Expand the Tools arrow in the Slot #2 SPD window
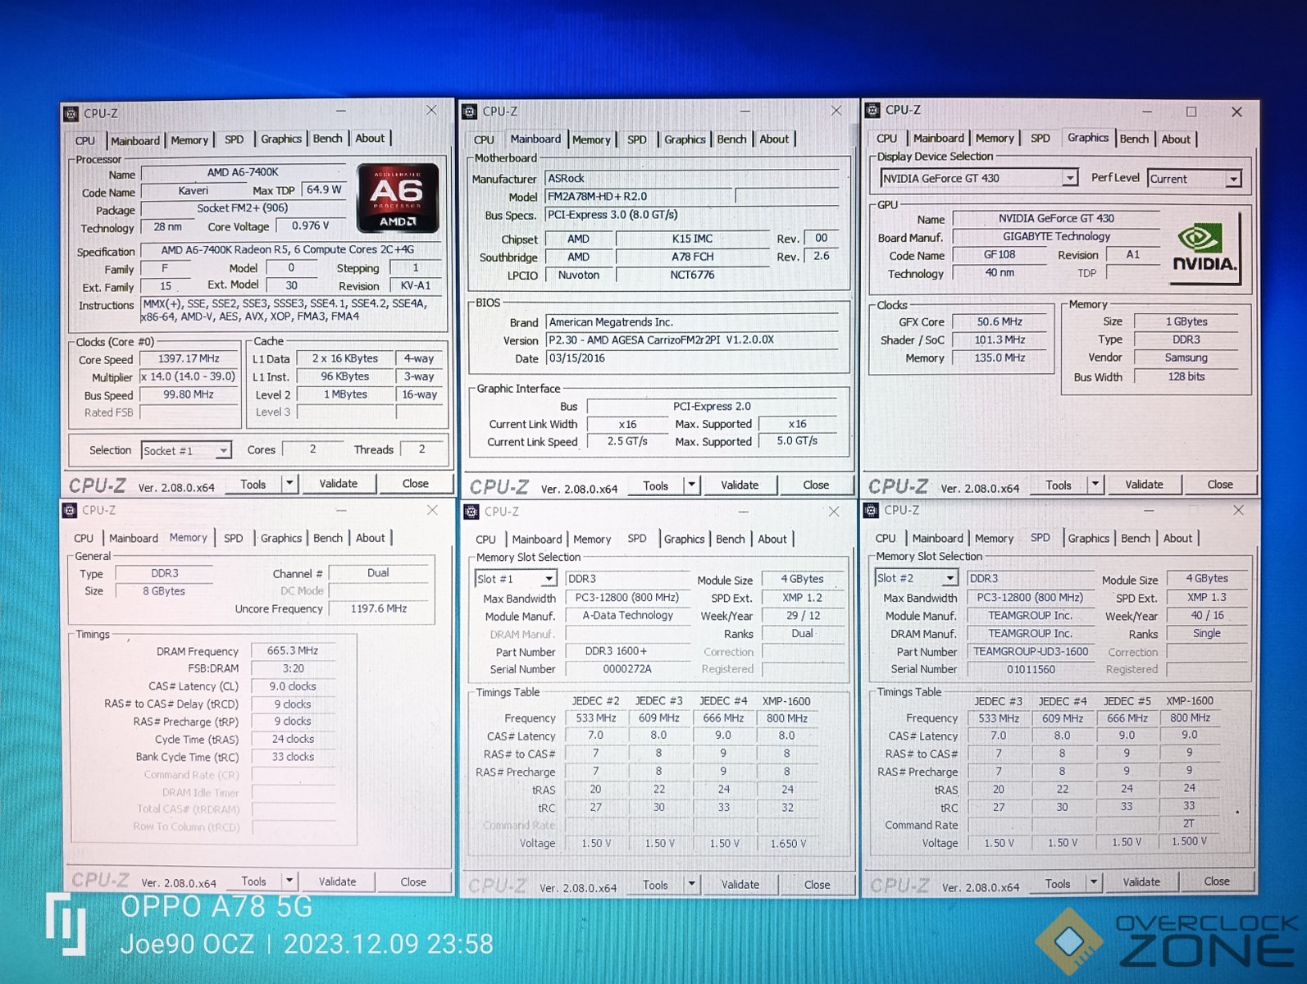Viewport: 1307px width, 984px height. click(x=1094, y=882)
